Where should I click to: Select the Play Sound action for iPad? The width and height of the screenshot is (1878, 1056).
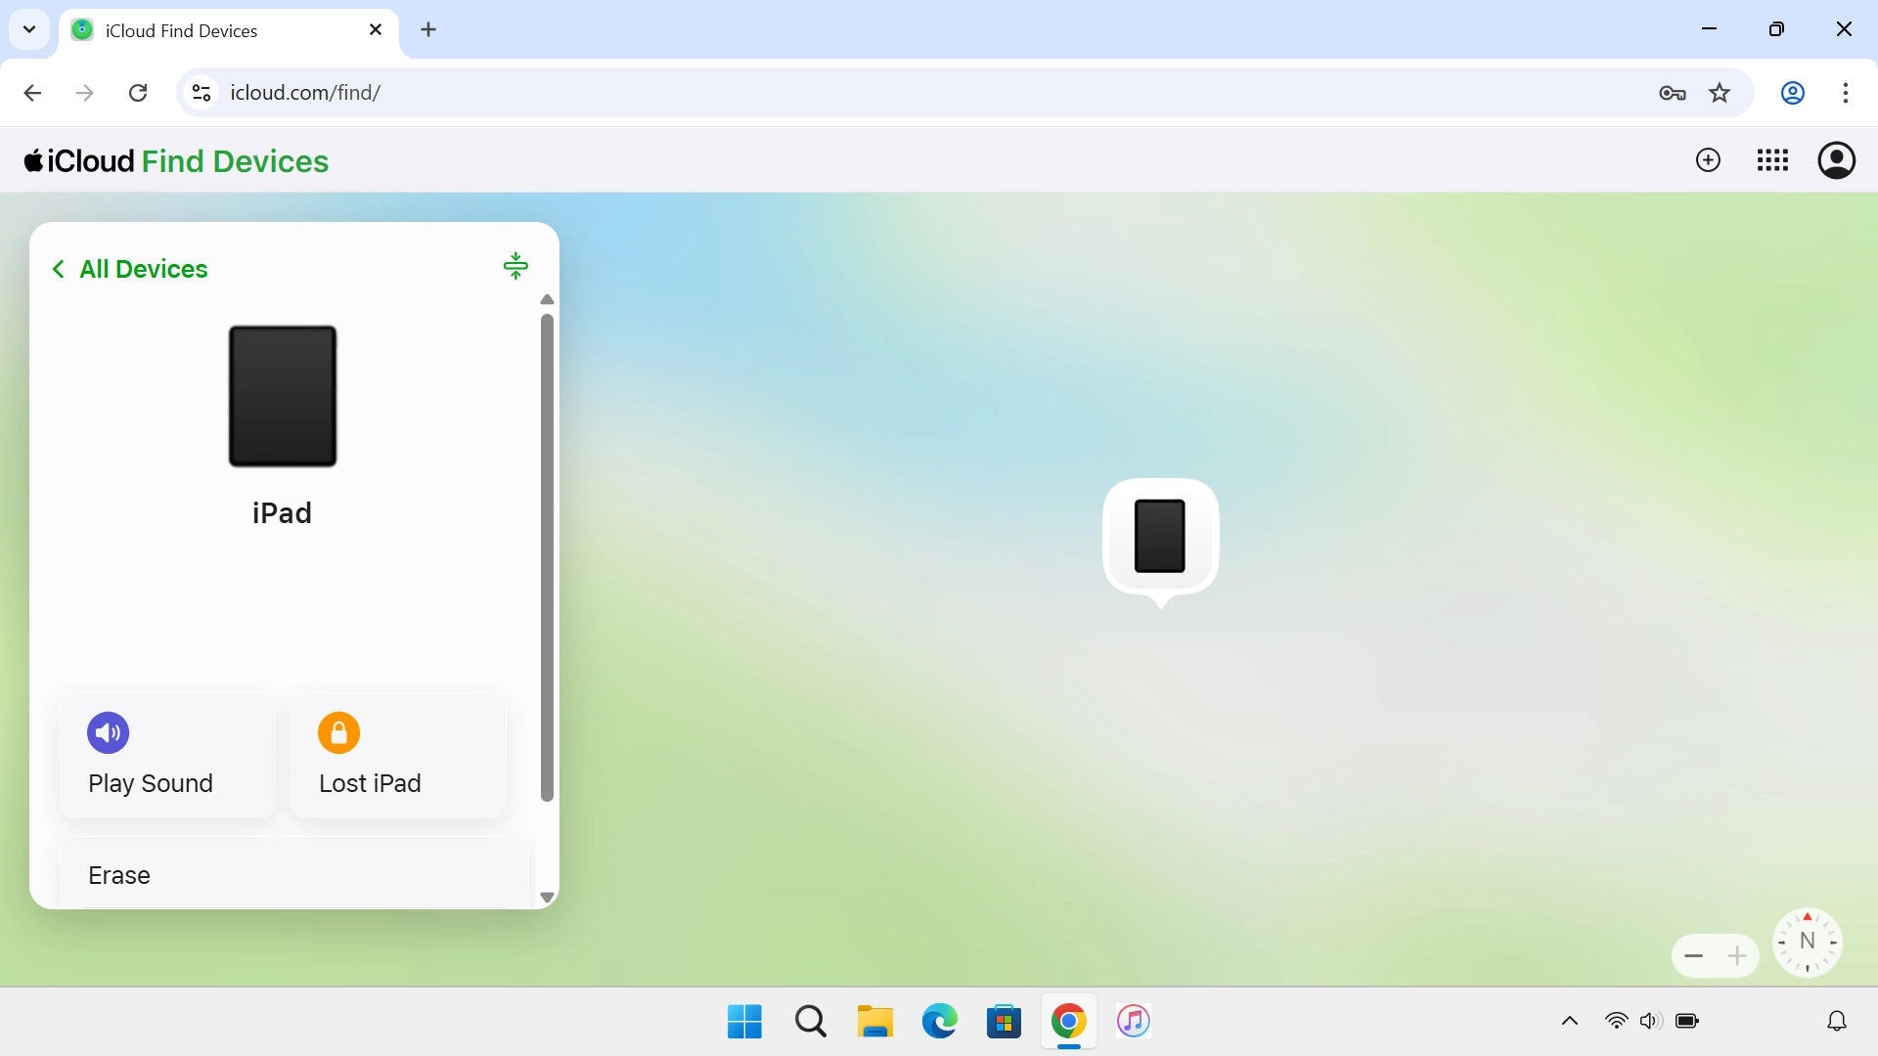pyautogui.click(x=164, y=756)
